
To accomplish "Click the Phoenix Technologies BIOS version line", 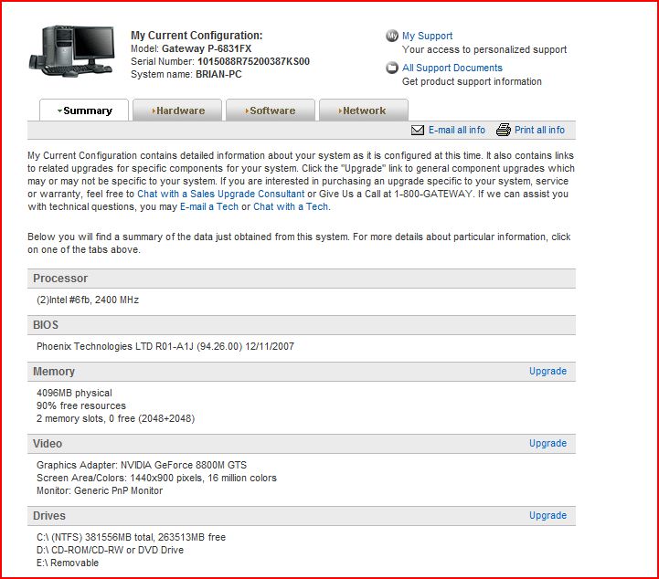I will [x=165, y=346].
